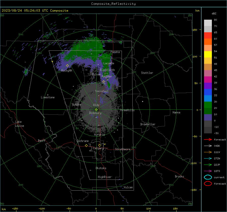Pick the violet swatch beside 39 in the legend

tap(208, 86)
